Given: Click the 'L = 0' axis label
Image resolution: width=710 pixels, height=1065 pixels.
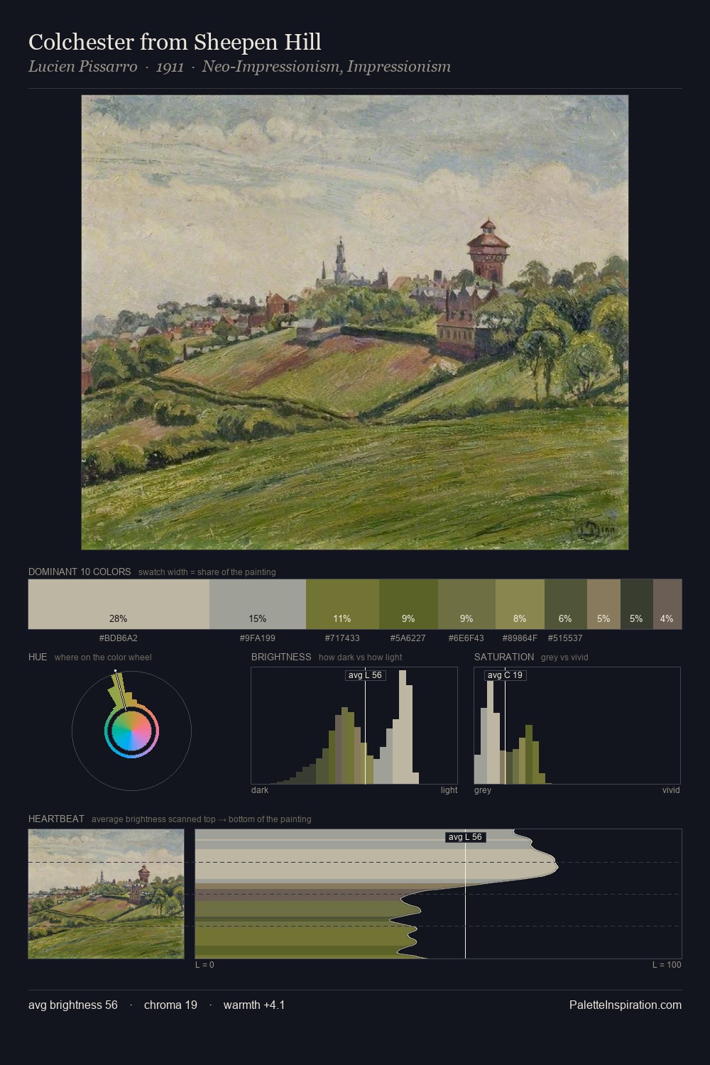Looking at the screenshot, I should [204, 965].
